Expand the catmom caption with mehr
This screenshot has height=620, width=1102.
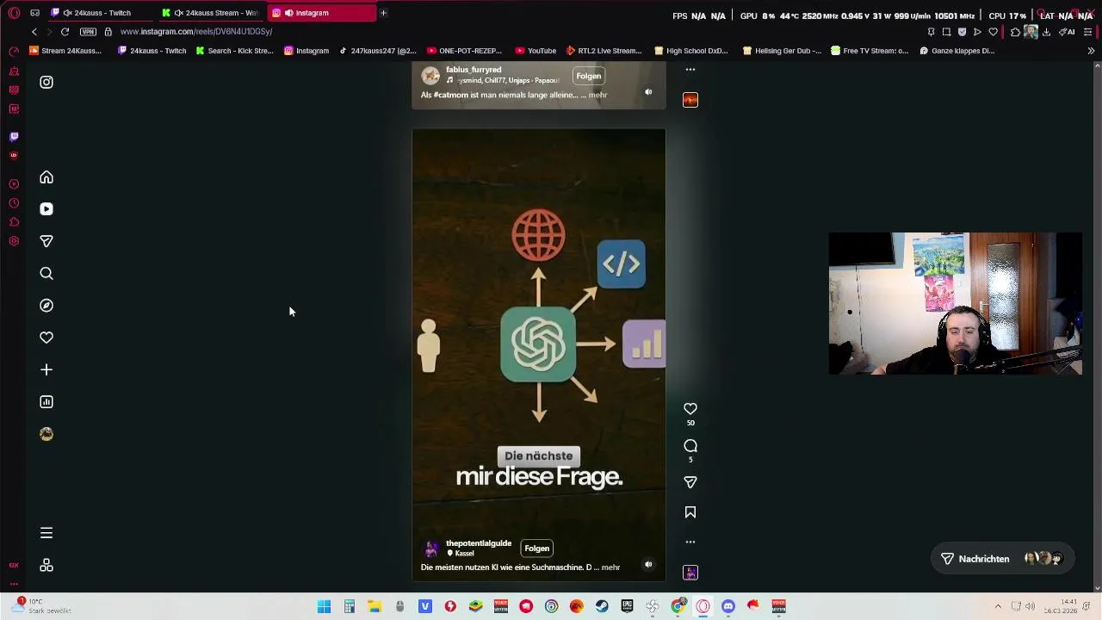(x=597, y=95)
